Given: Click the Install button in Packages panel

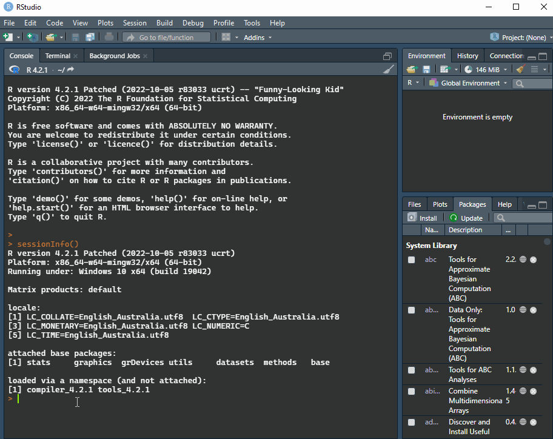Looking at the screenshot, I should 423,218.
